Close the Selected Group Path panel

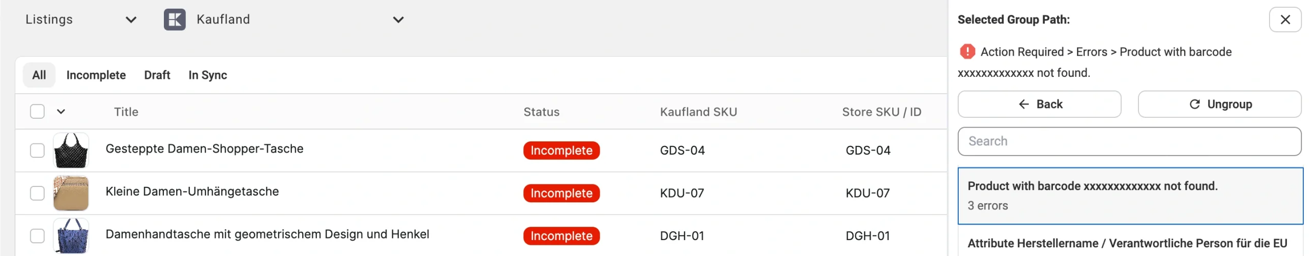1284,19
